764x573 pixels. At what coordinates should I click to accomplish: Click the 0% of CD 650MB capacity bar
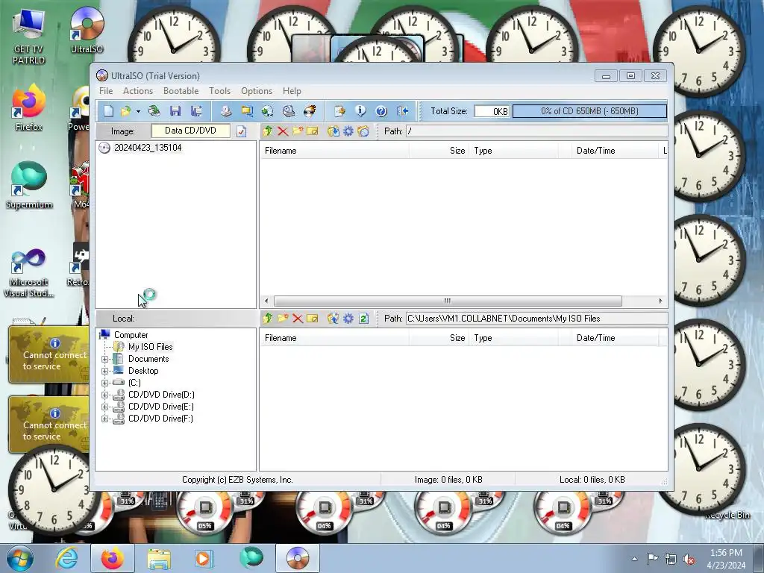[589, 111]
